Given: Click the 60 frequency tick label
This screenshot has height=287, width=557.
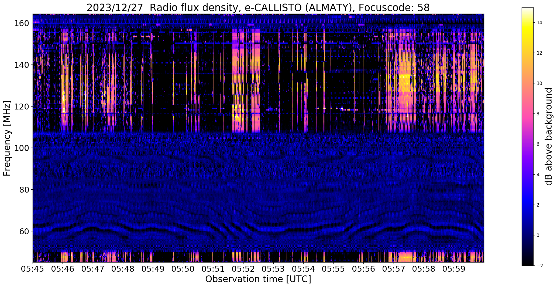Looking at the screenshot, I should 25,231.
